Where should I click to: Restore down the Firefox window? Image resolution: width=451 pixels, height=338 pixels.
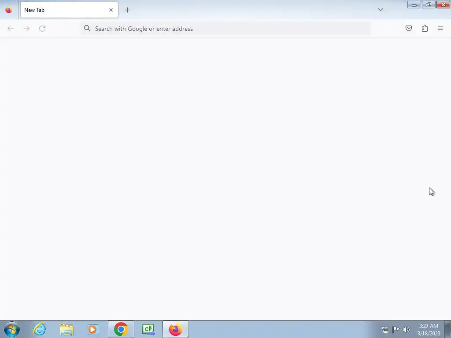click(429, 4)
